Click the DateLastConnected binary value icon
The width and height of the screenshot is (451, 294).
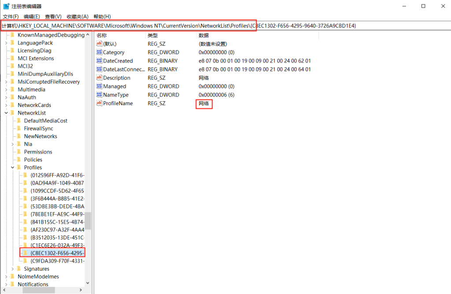click(x=99, y=70)
